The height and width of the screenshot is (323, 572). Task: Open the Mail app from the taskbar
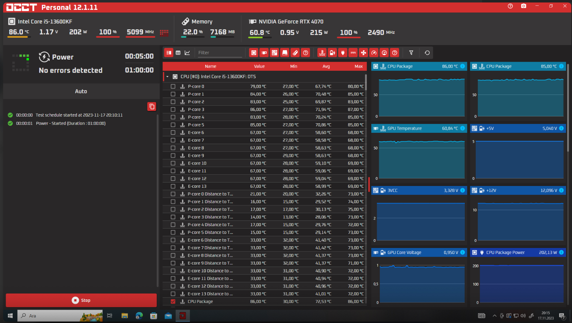click(168, 316)
